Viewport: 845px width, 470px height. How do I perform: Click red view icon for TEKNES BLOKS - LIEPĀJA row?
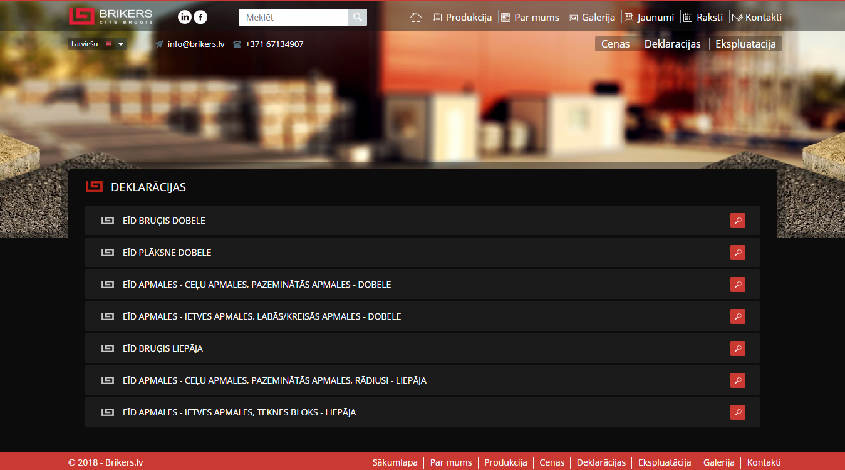(737, 412)
